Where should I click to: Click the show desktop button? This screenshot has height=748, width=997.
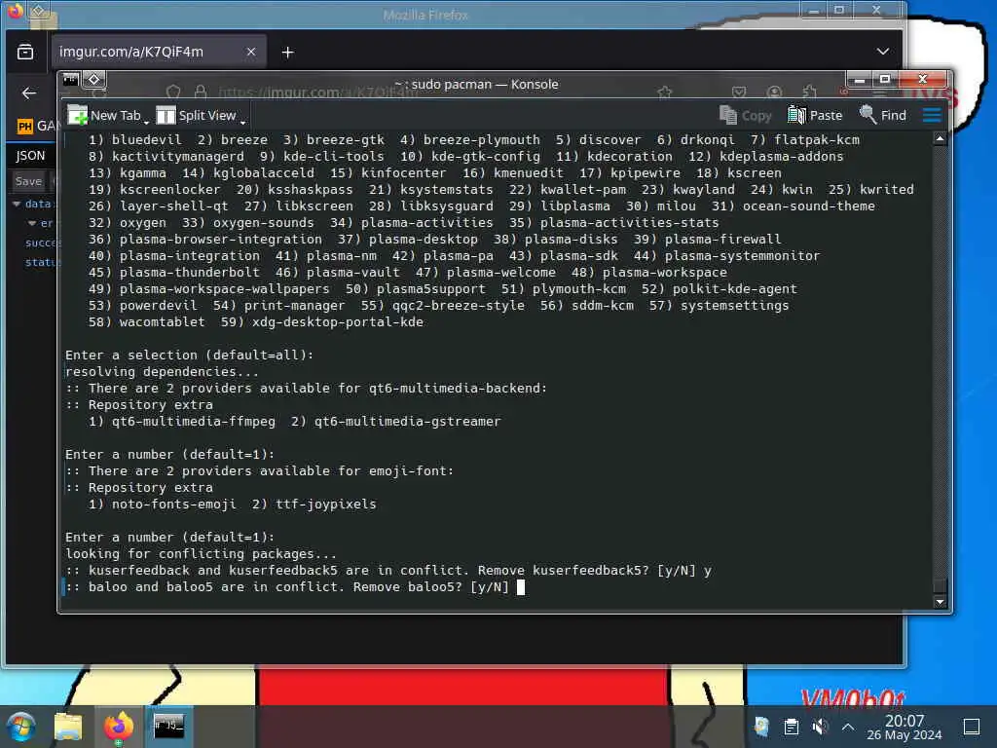click(972, 727)
